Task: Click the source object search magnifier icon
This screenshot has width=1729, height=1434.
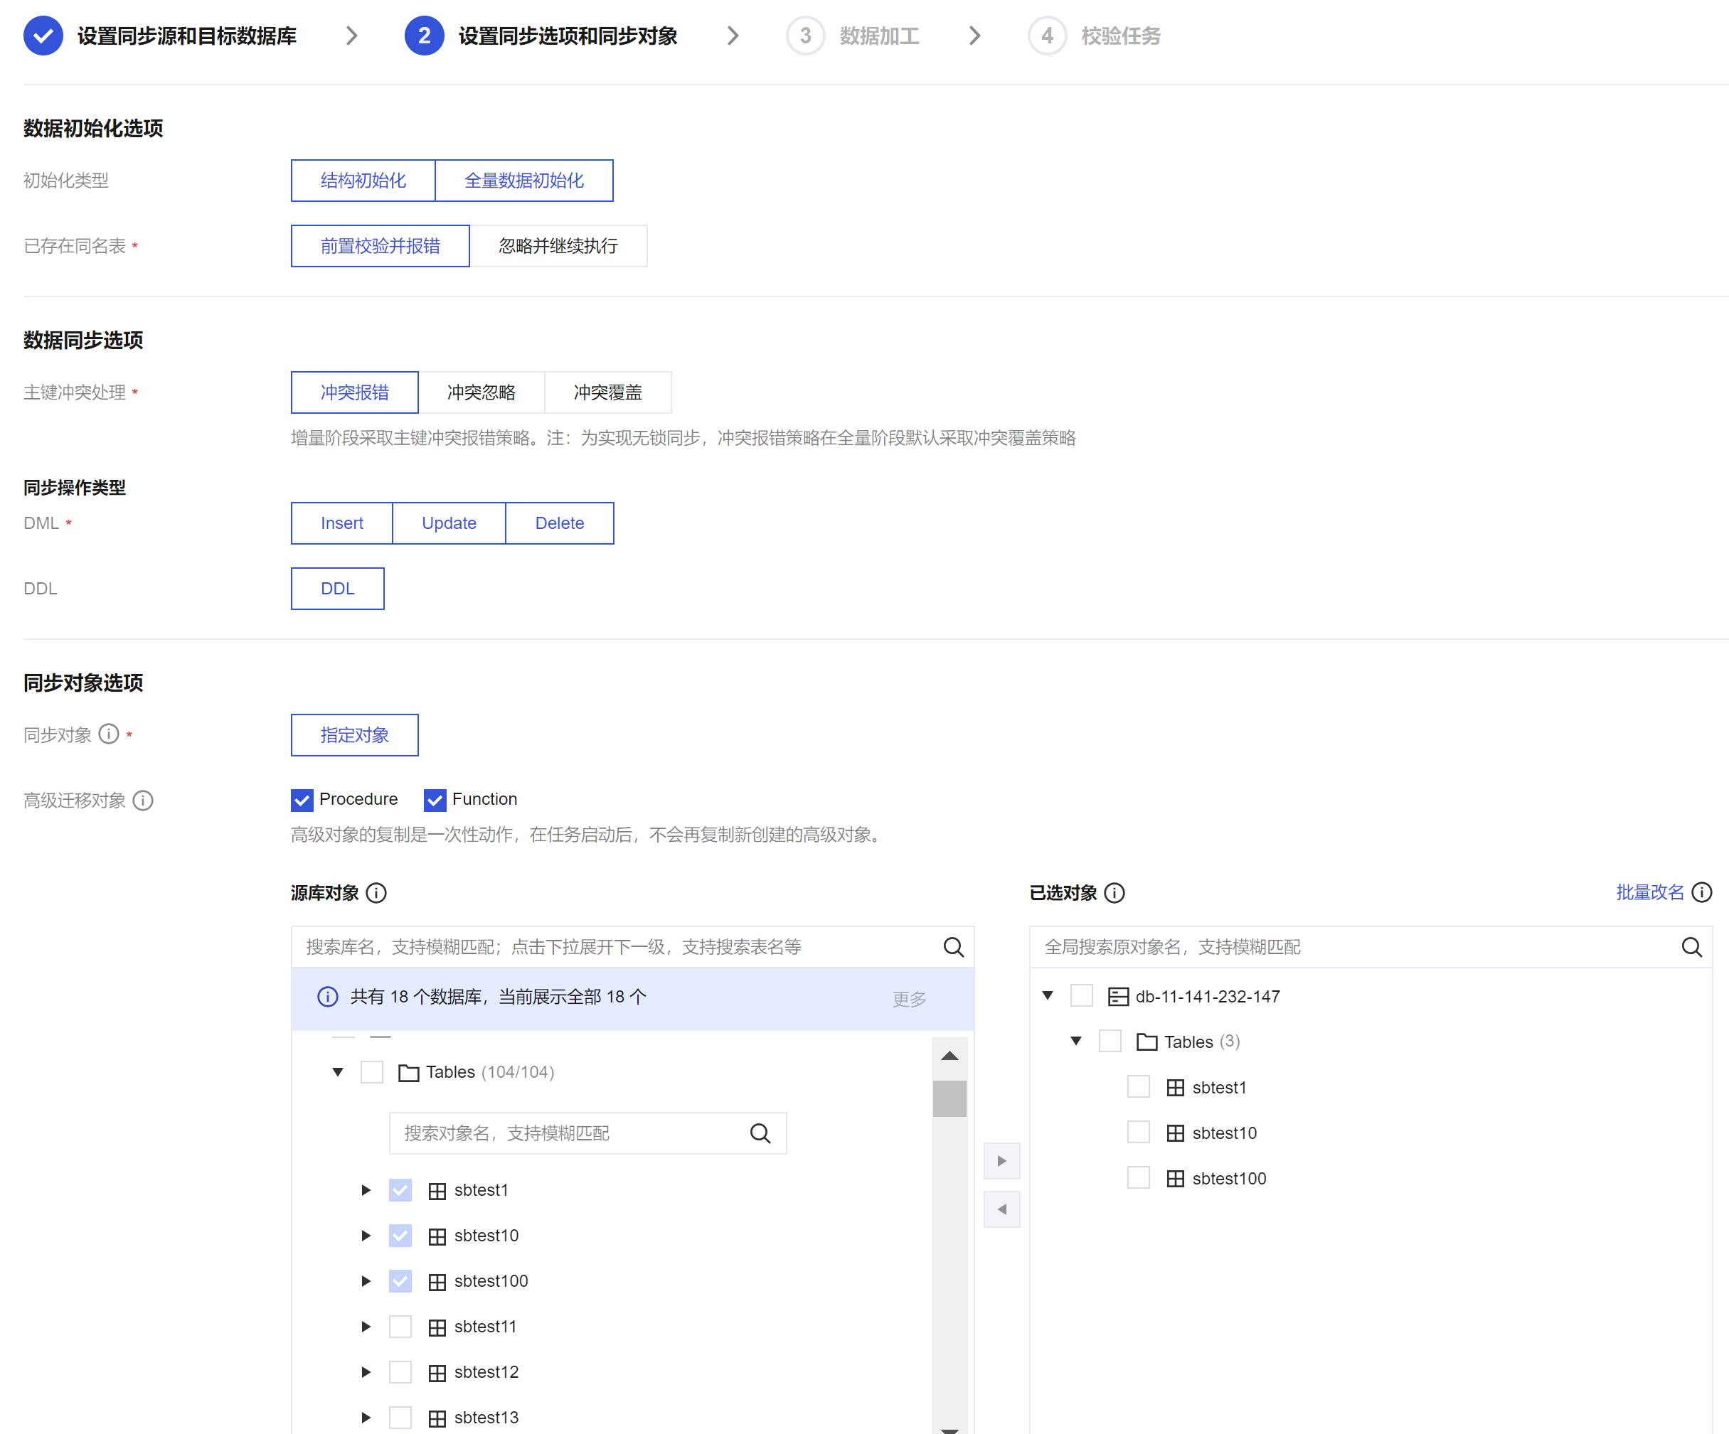Action: (x=952, y=947)
